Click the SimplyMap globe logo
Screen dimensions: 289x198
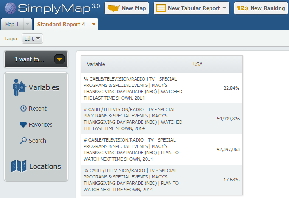click(10, 8)
